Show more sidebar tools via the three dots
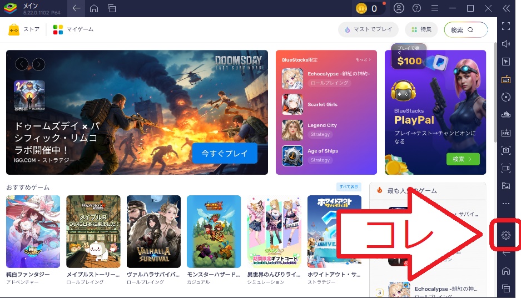This screenshot has height=299, width=521. click(x=505, y=204)
